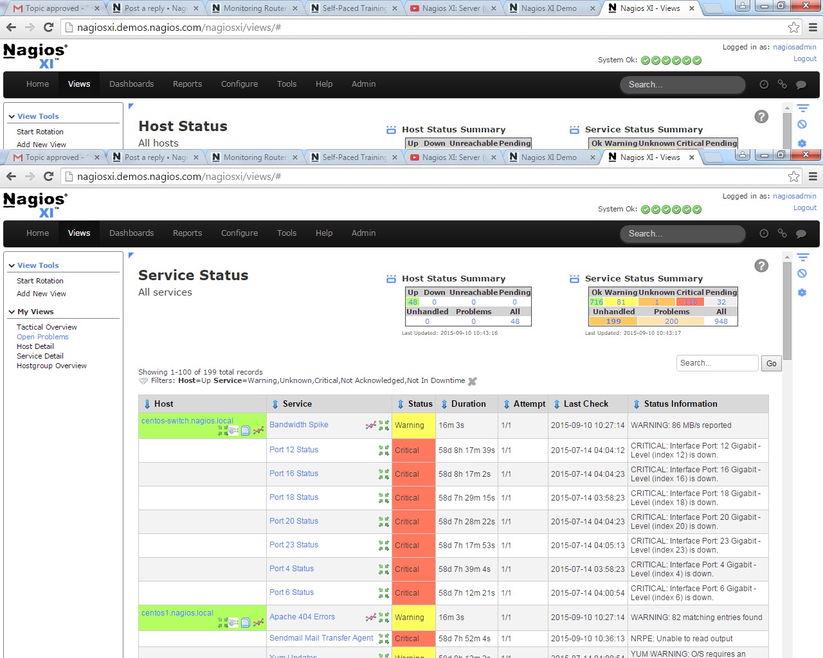
Task: Click green arrows icon beside Sendmail Mail Transfer Agent
Action: pos(384,639)
